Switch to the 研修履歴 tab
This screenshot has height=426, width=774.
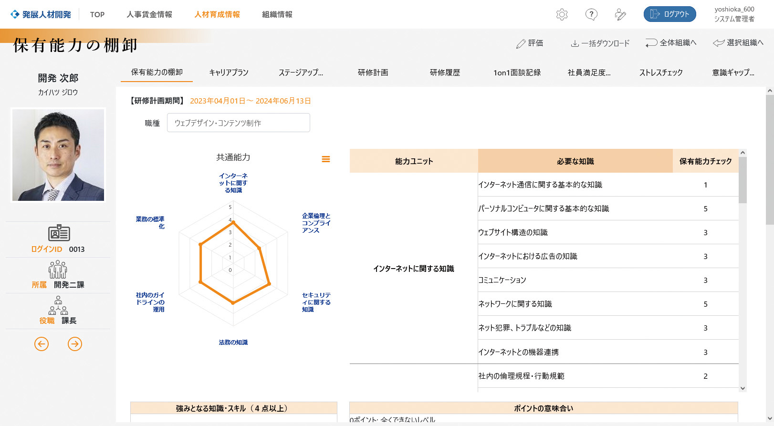tap(445, 73)
